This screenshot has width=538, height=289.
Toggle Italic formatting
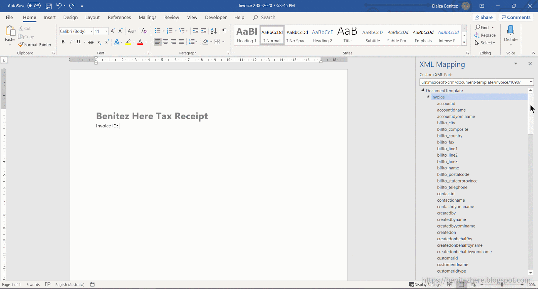point(71,42)
